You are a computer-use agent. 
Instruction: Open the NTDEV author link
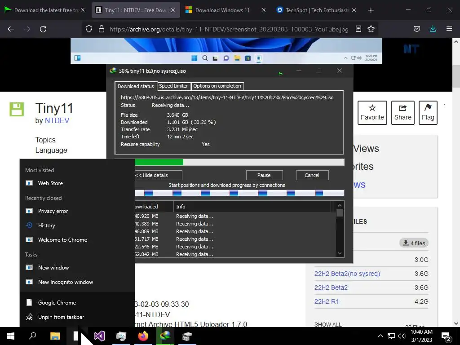click(57, 120)
